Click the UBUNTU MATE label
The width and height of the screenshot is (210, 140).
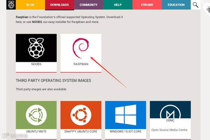click(36, 131)
